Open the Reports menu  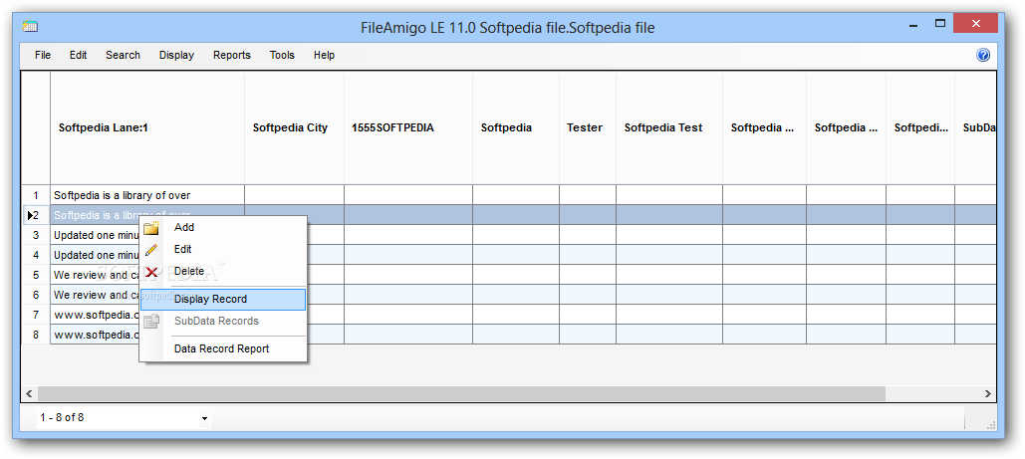click(231, 55)
